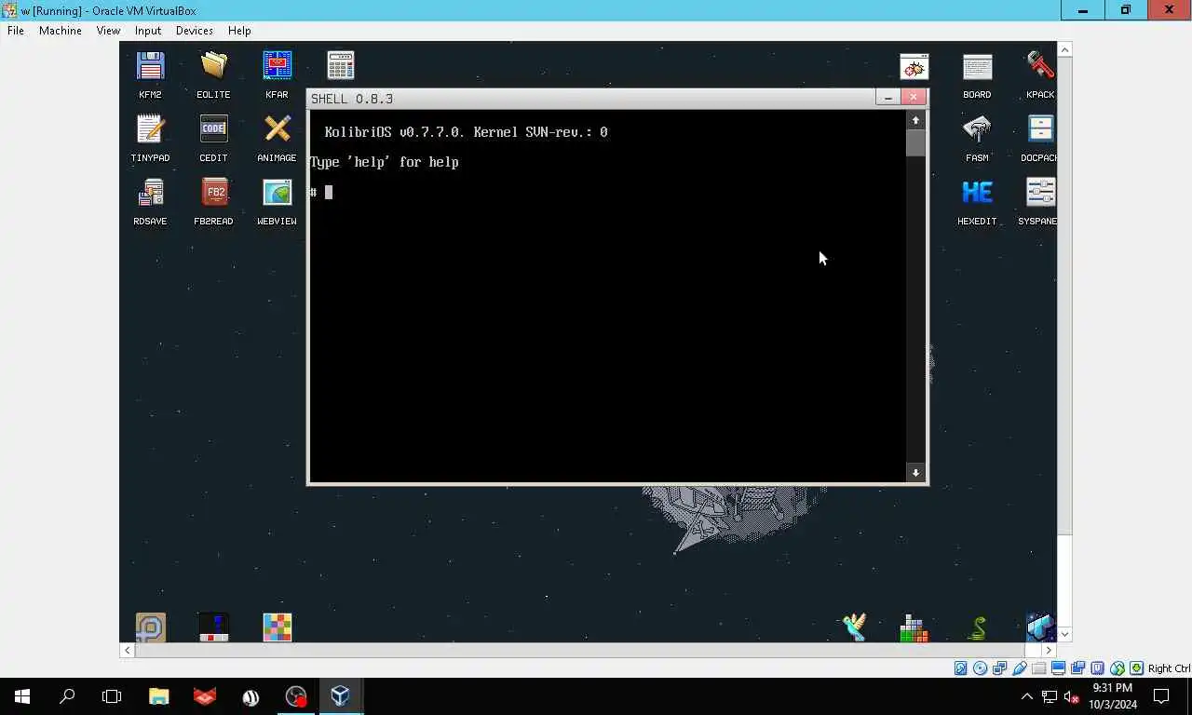Open the colored squares game icon

pos(277,627)
